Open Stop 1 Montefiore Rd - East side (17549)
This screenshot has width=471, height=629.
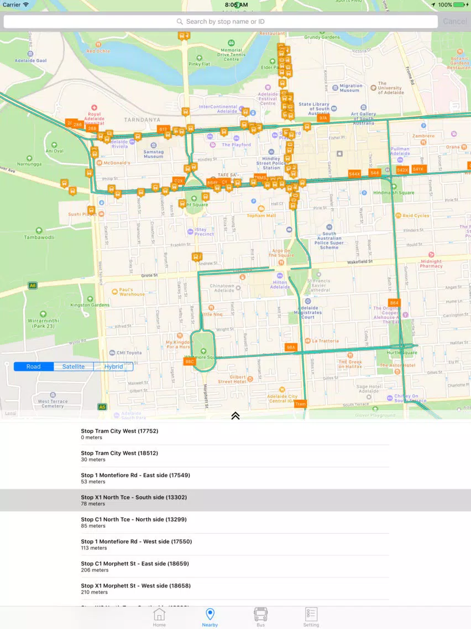coord(235,478)
